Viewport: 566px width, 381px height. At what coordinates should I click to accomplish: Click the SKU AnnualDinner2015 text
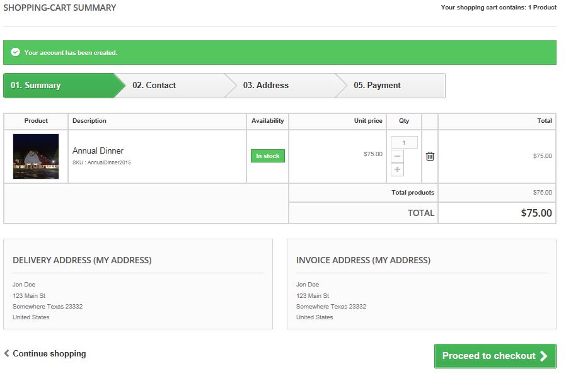tap(101, 162)
